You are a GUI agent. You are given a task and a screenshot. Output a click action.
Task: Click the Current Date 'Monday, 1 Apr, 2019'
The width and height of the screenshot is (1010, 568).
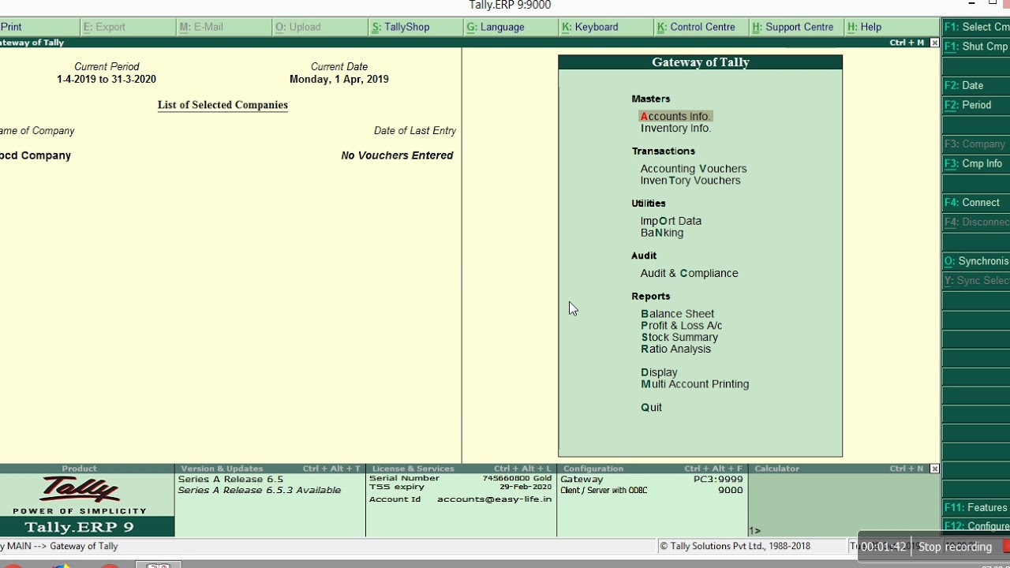(x=339, y=79)
